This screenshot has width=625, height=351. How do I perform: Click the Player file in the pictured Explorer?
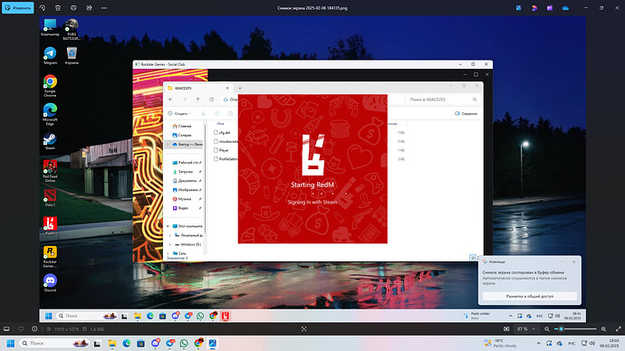[x=223, y=150]
